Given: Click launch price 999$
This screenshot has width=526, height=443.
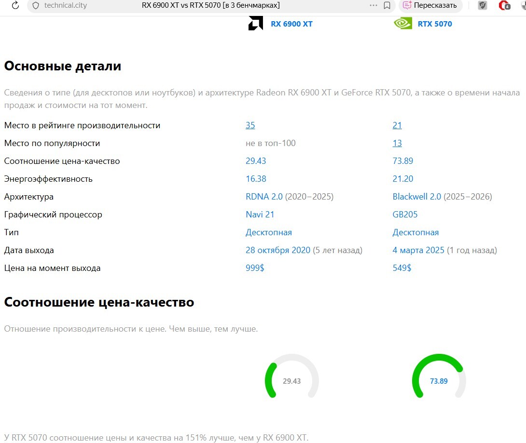Looking at the screenshot, I should [x=255, y=268].
